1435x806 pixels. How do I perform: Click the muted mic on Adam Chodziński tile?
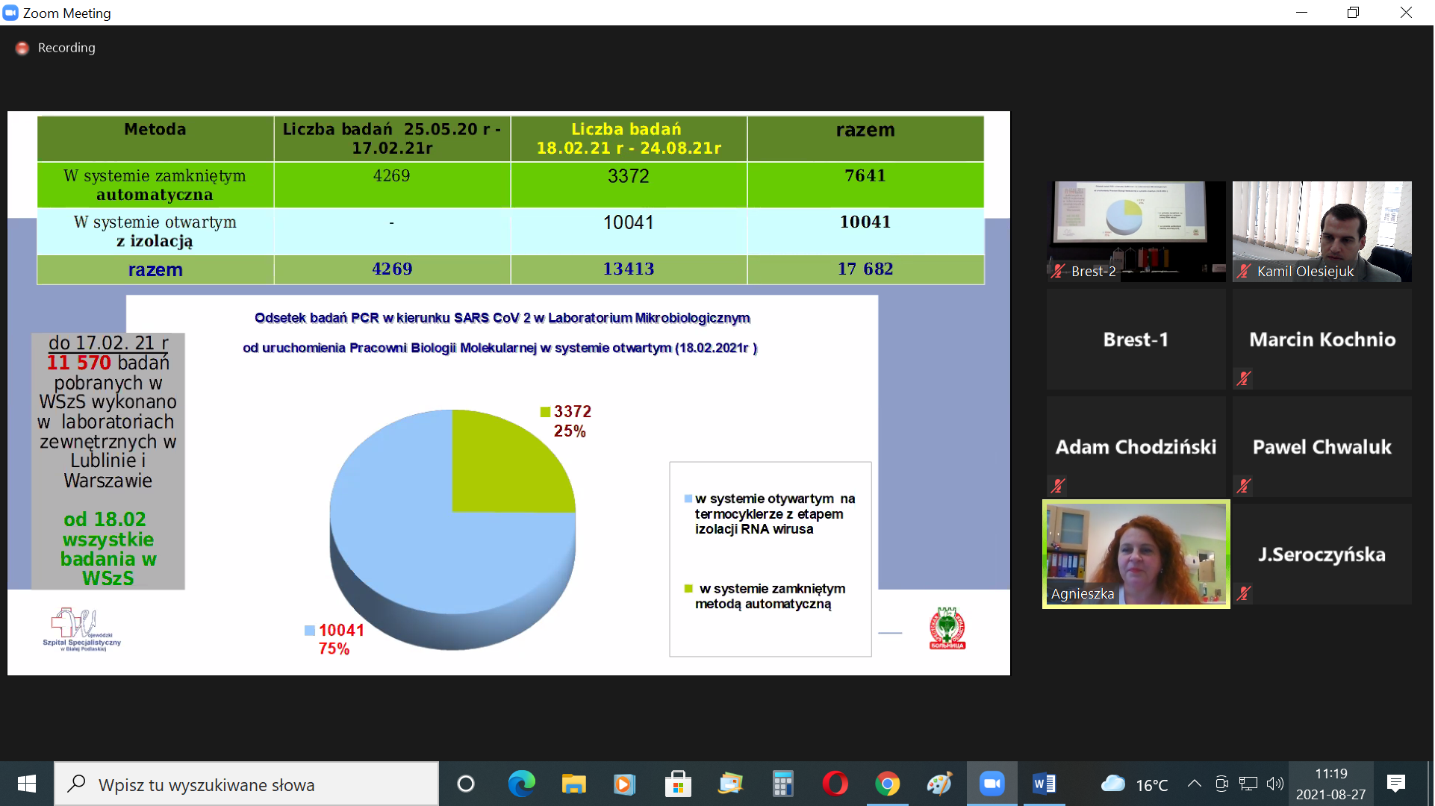tap(1058, 486)
